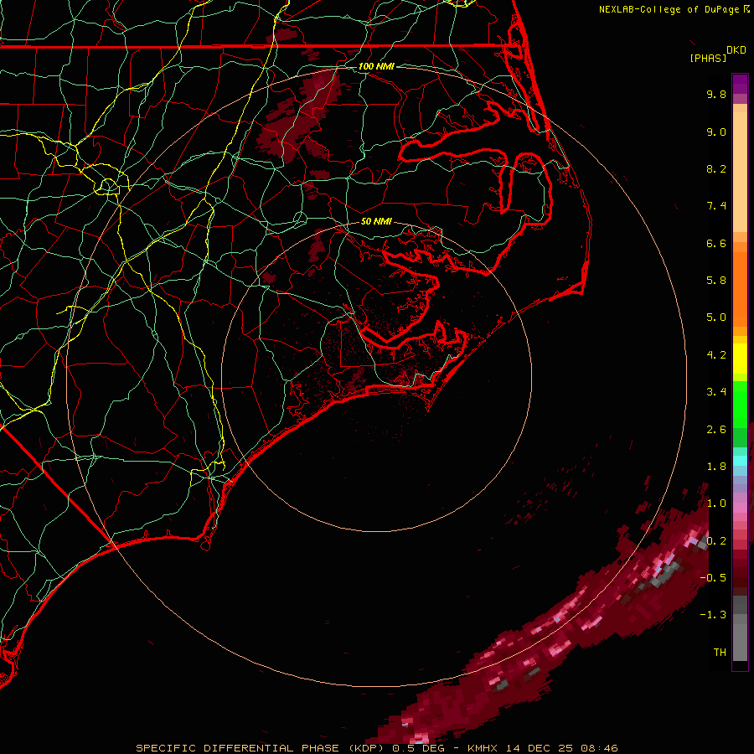Screen dimensions: 754x754
Task: Click the TH threshold label on legend
Action: click(x=720, y=653)
